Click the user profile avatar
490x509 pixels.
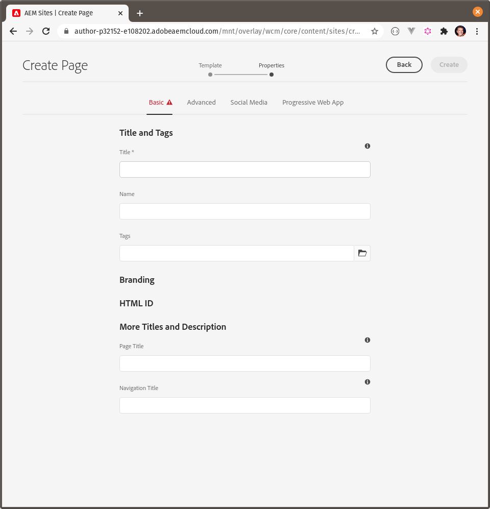(x=460, y=31)
